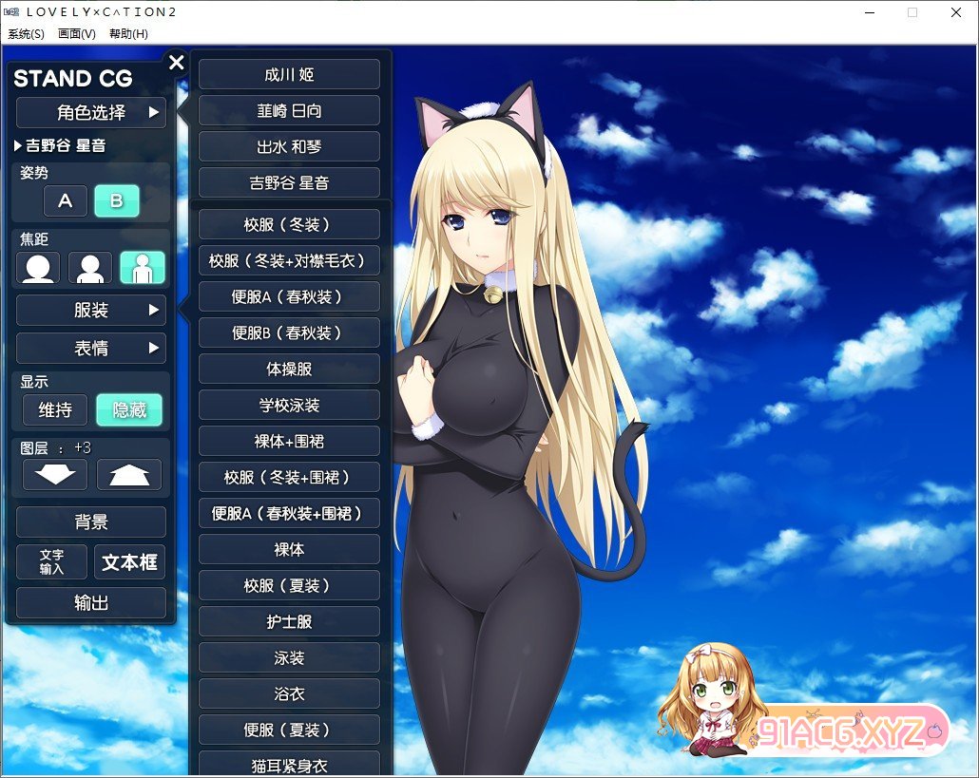Open the 画面(V) menu
Screen dimensions: 979x778
(x=77, y=34)
